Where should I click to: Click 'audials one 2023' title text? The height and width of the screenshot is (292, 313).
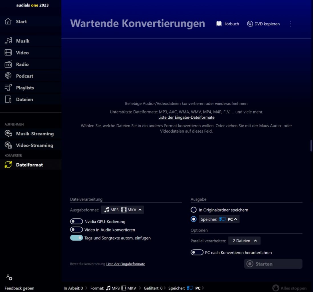coord(32,5)
